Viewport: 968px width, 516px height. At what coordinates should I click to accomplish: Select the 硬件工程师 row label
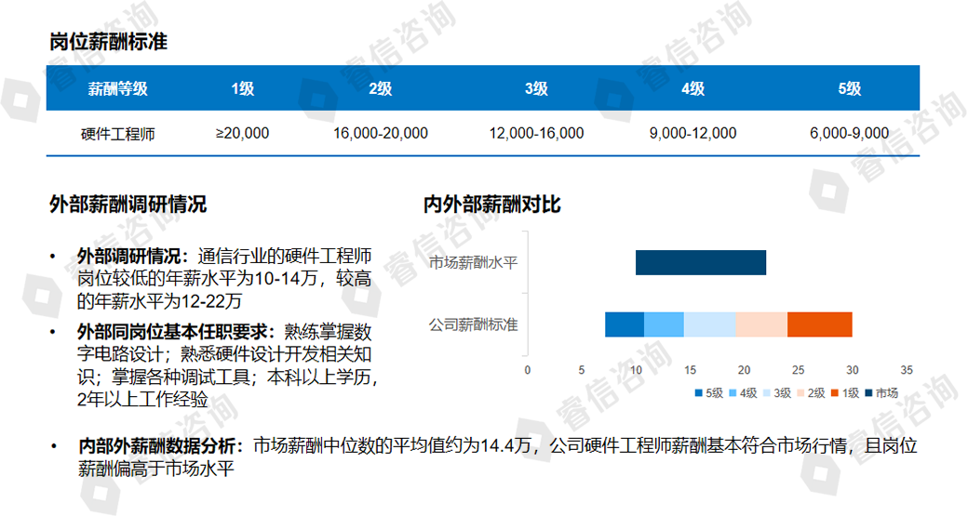pos(117,134)
